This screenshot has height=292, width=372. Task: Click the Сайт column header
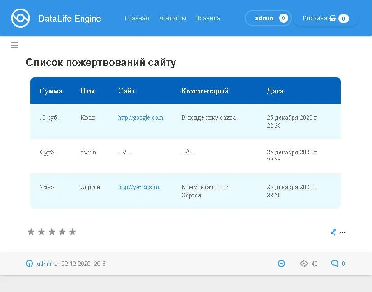[127, 91]
